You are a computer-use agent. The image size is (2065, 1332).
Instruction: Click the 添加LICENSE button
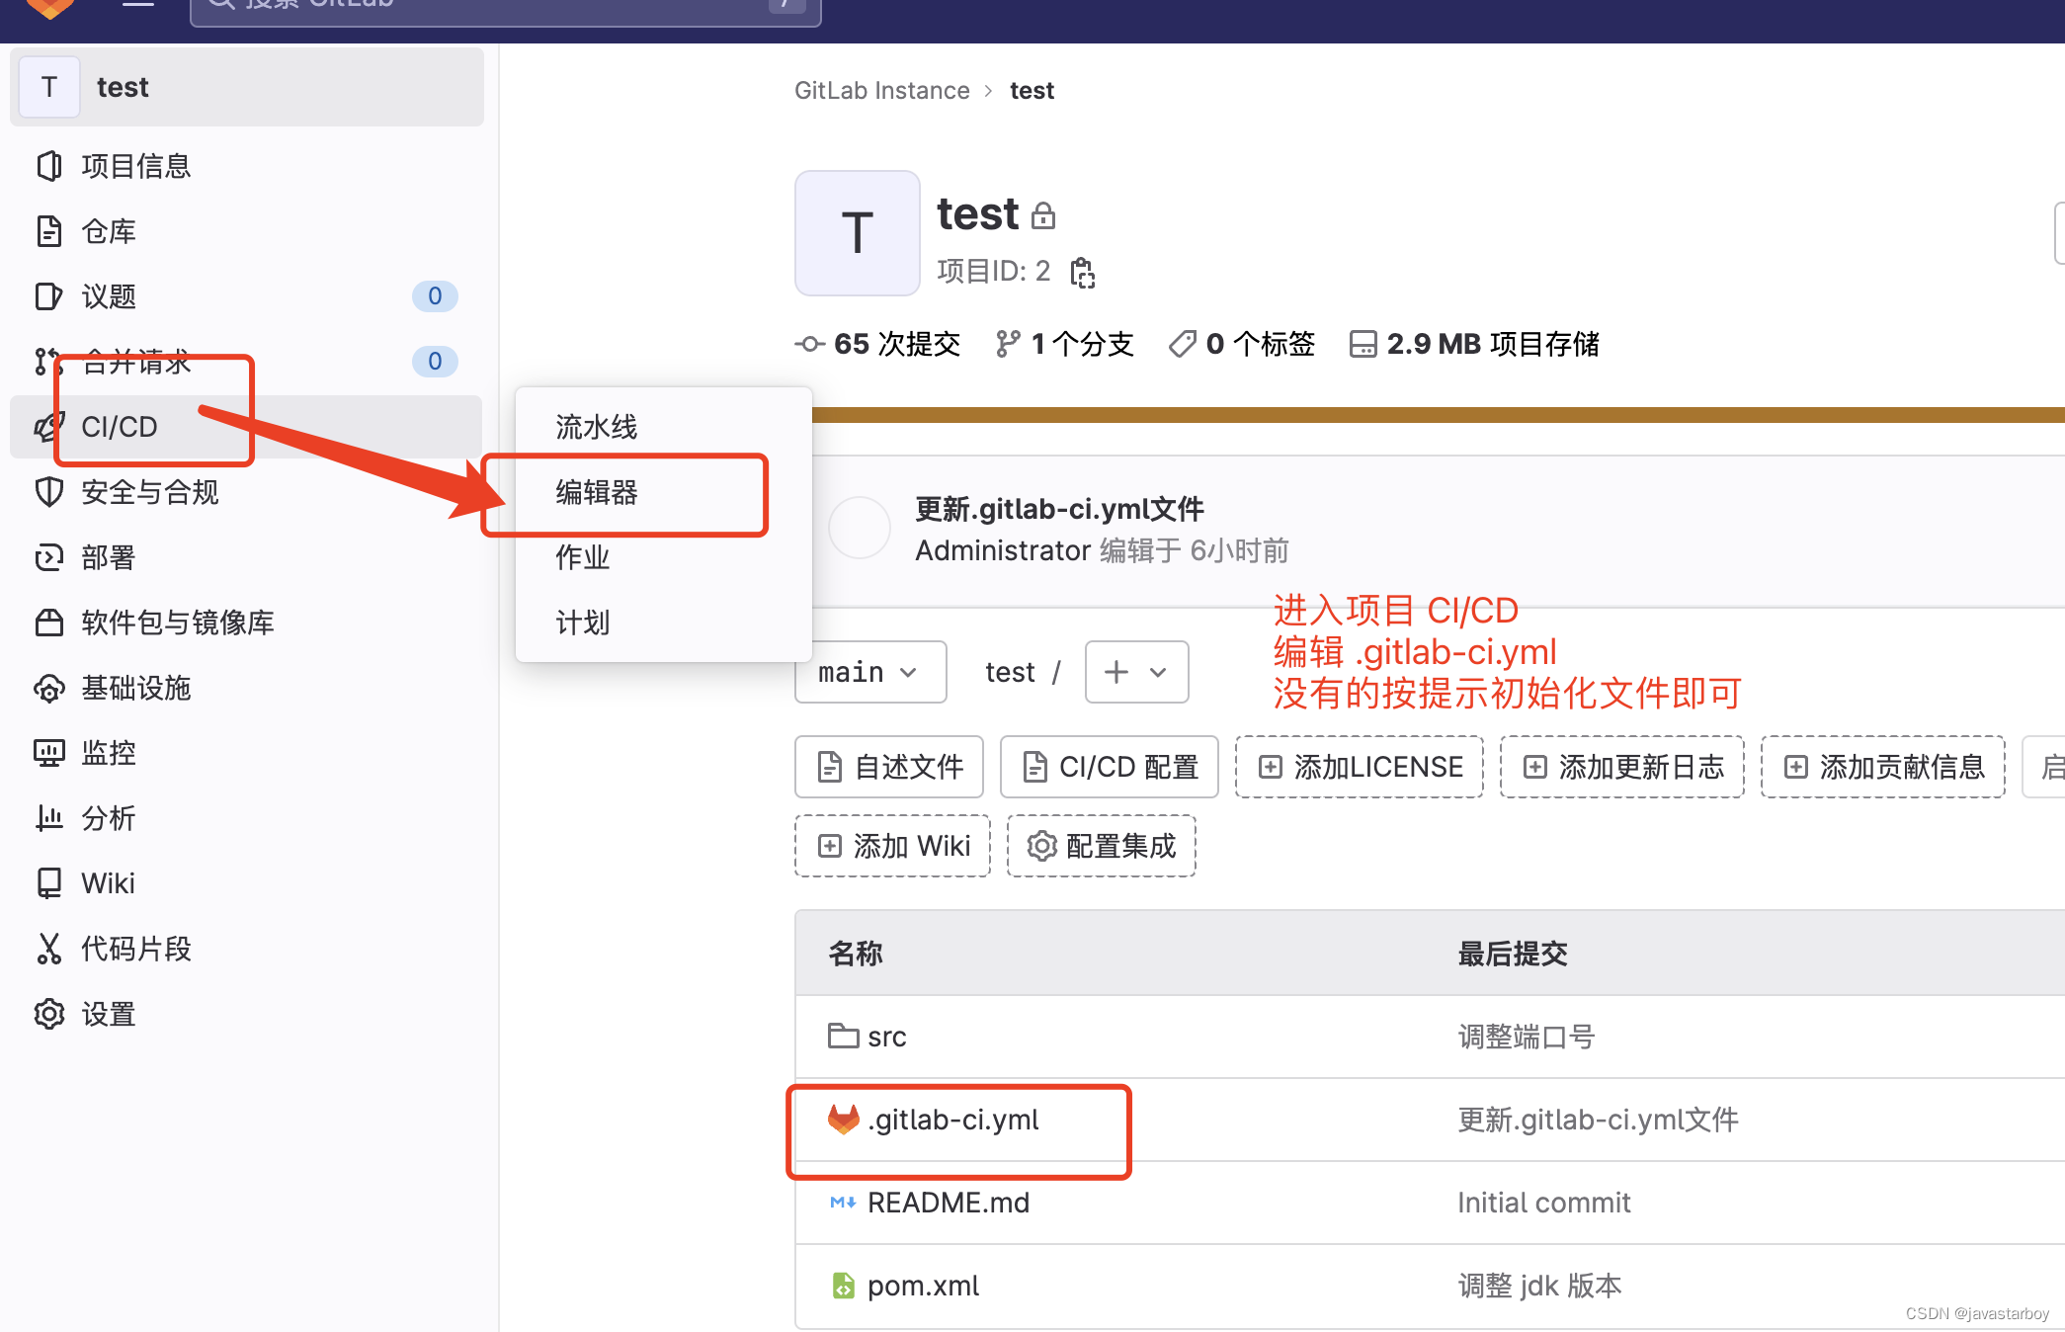coord(1360,767)
